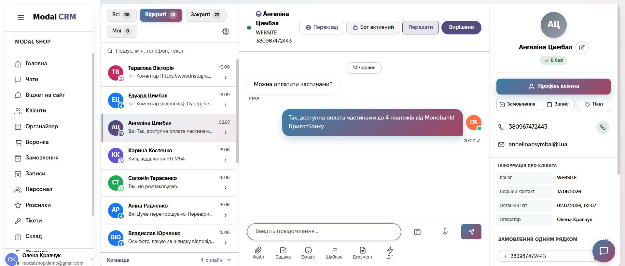This screenshot has height=266, width=625.
Task: Open the notes icon beside message input
Action: 417,232
